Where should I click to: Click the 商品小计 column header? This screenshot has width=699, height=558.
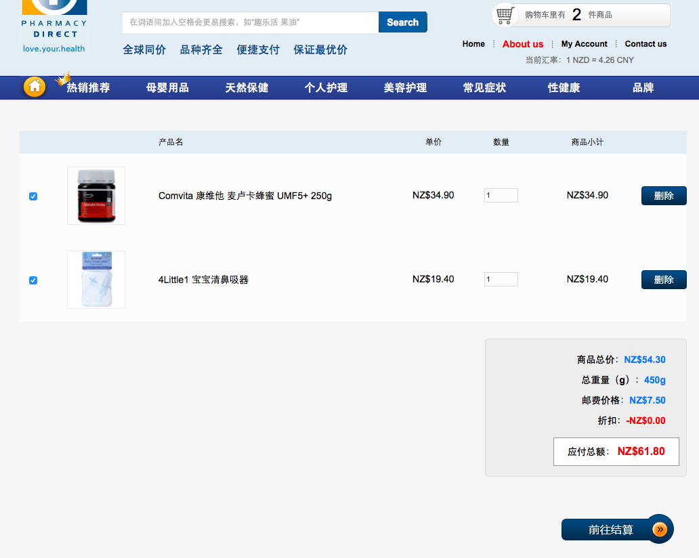[x=587, y=142]
